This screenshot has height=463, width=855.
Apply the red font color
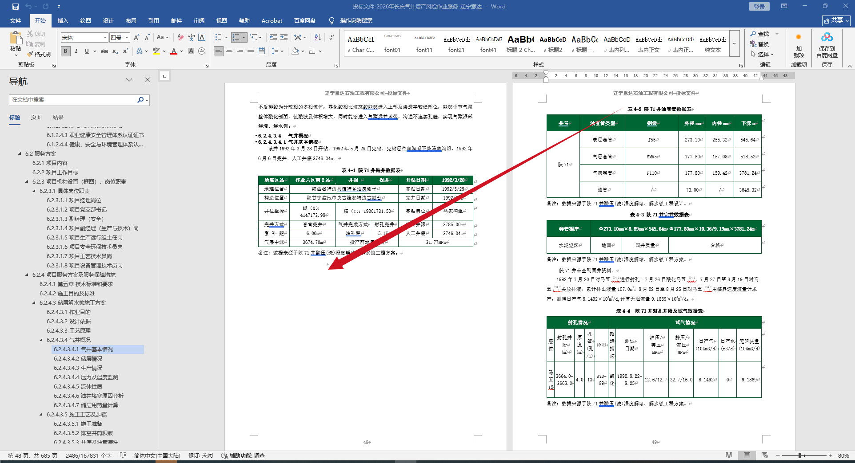click(174, 51)
